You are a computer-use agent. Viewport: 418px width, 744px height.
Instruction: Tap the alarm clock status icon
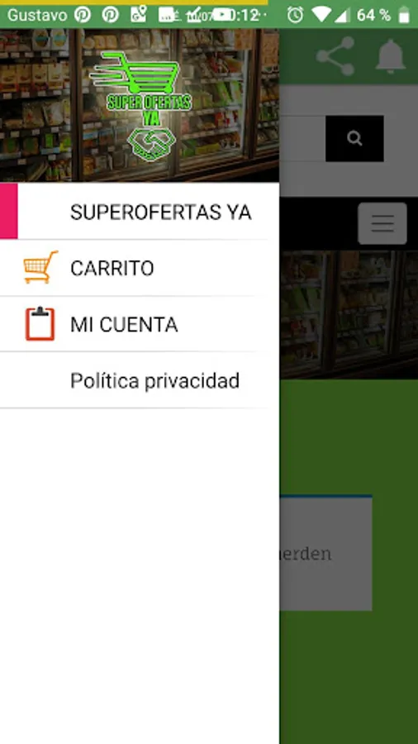coord(295,15)
